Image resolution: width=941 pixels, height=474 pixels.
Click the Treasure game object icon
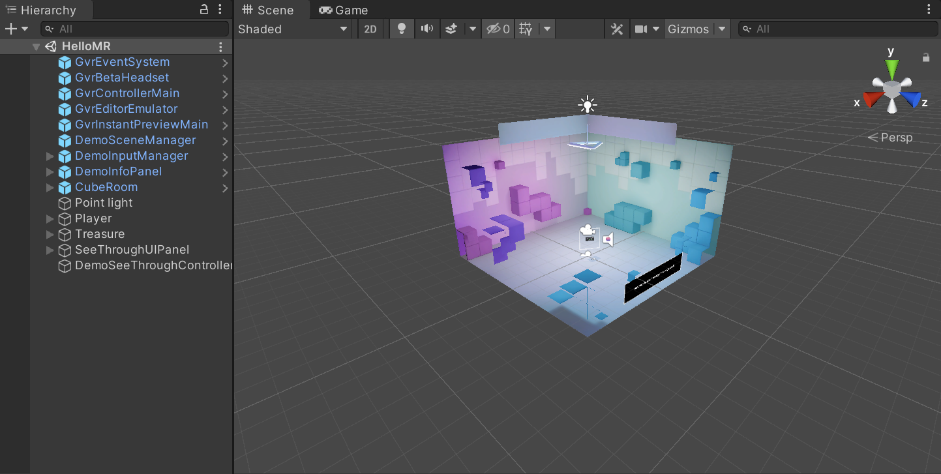(65, 235)
